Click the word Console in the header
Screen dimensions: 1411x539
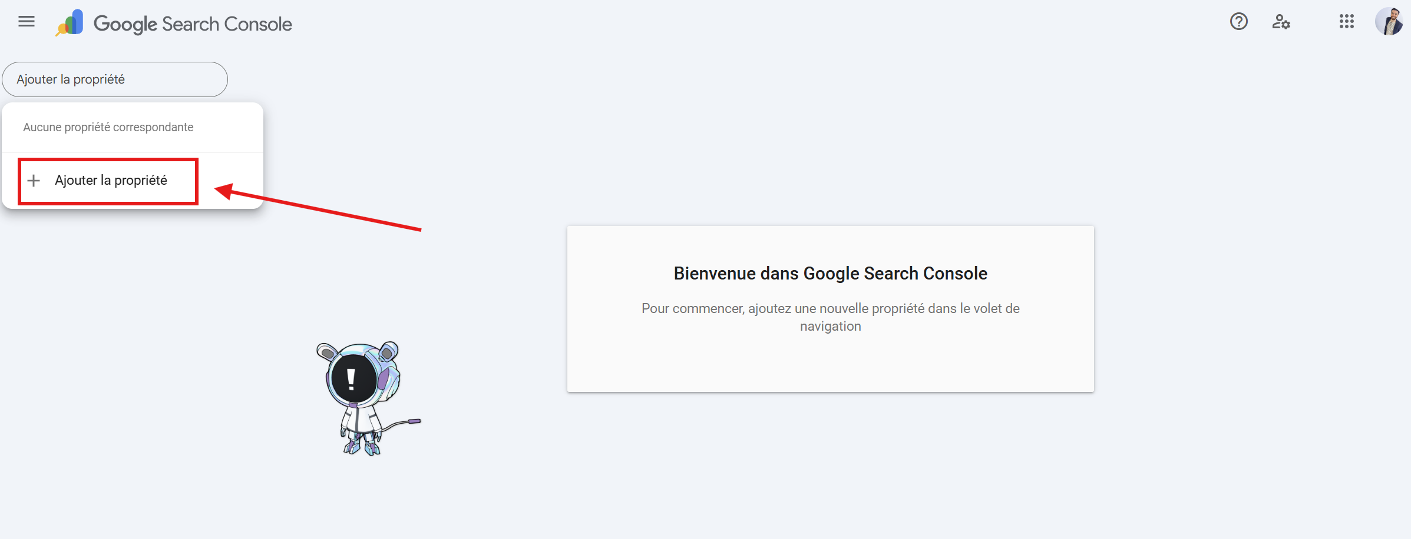click(258, 24)
